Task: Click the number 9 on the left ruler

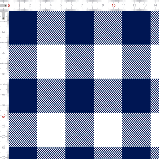Action: click(x=3, y=105)
